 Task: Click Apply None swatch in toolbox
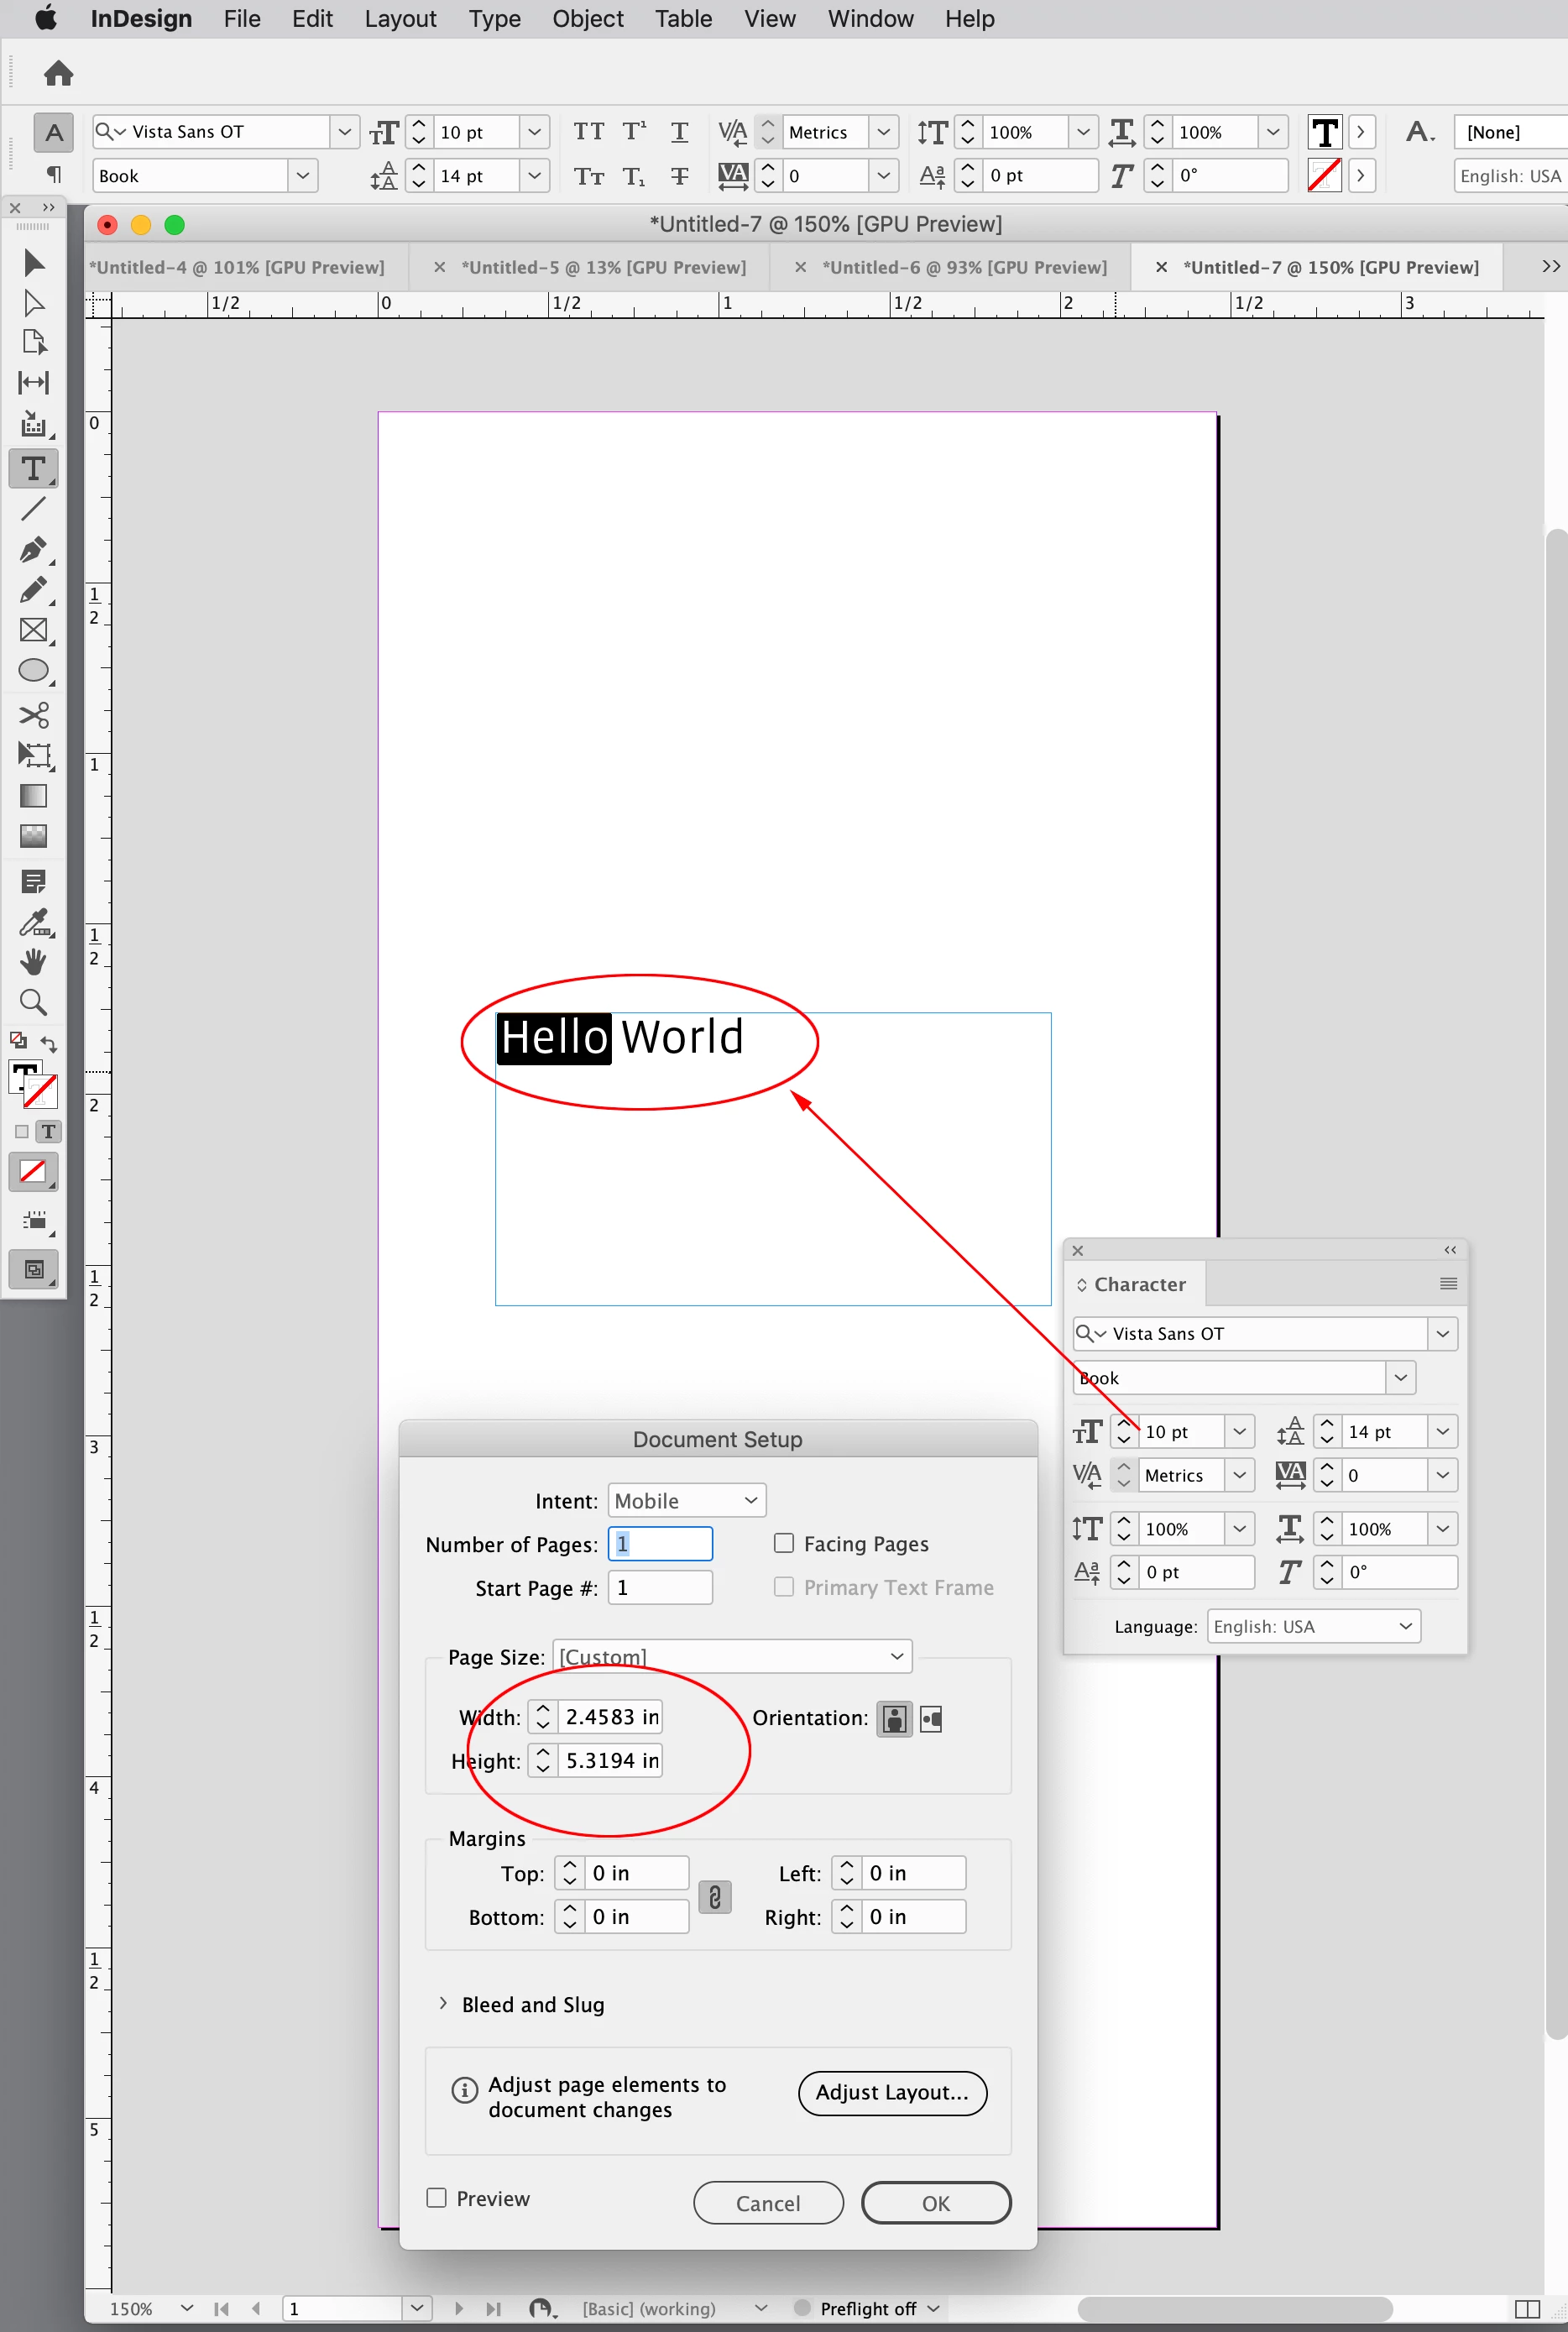(33, 1171)
